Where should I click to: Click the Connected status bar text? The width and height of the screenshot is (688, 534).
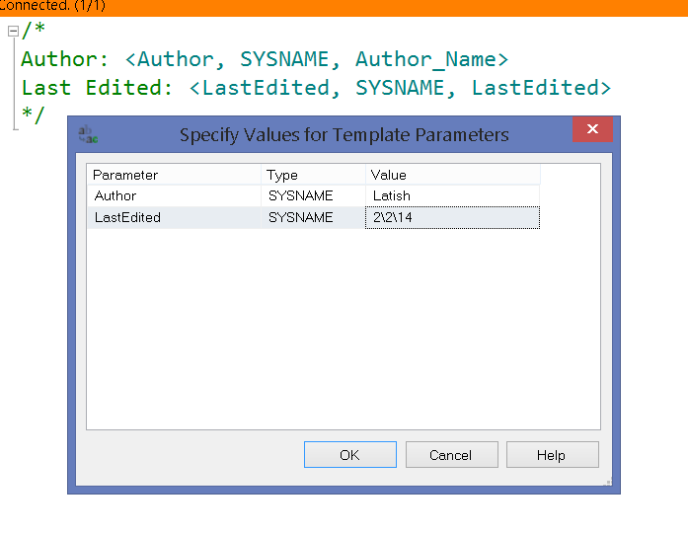coord(52,6)
